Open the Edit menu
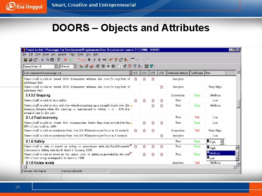This screenshot has height=196, width=262. point(31,54)
